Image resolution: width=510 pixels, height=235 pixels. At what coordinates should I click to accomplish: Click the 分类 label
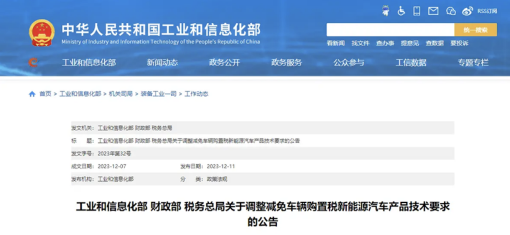click(x=192, y=179)
